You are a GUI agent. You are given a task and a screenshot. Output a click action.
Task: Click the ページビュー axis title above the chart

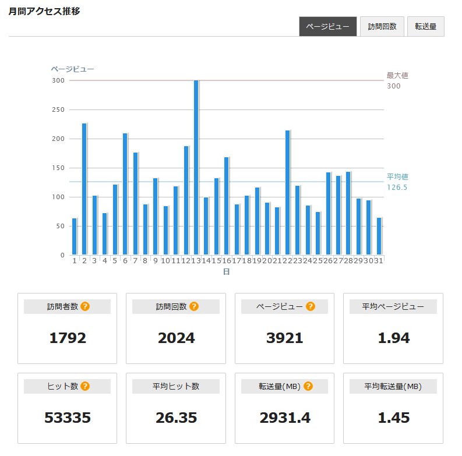pos(72,69)
